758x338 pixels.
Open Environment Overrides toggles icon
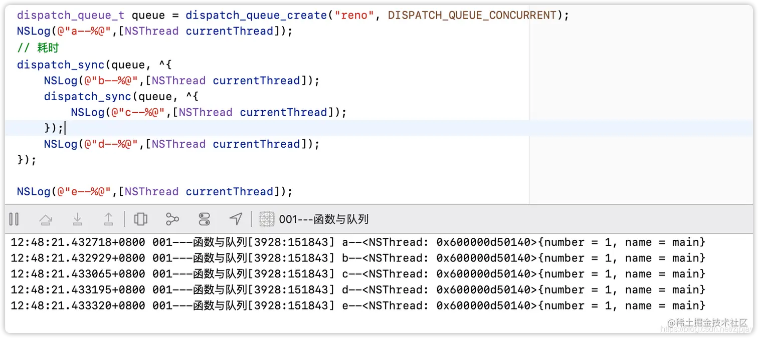coord(204,219)
